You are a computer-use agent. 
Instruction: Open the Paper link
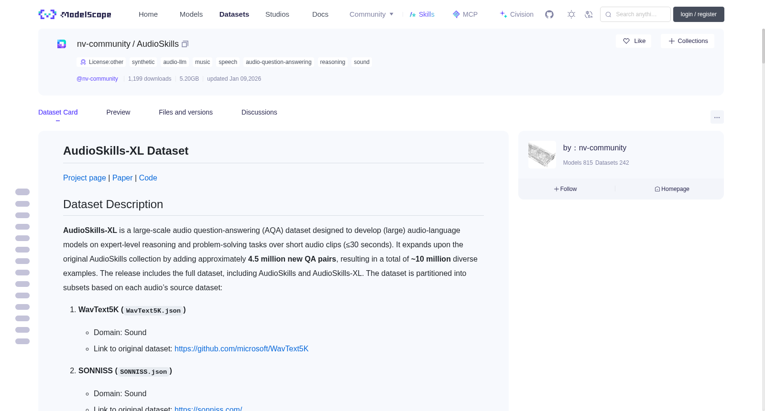(122, 178)
